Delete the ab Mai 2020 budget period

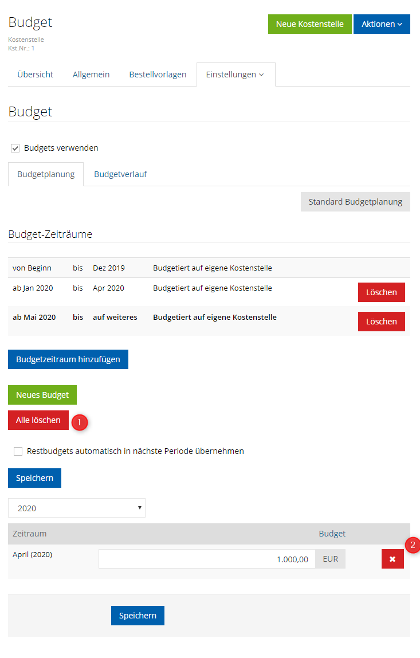coord(381,322)
